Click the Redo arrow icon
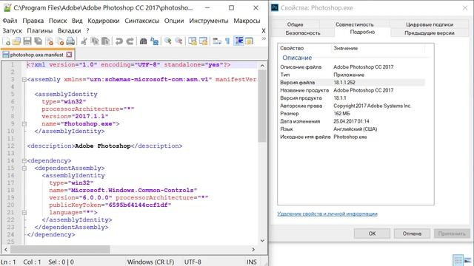This screenshot has height=266, width=474. (130, 41)
